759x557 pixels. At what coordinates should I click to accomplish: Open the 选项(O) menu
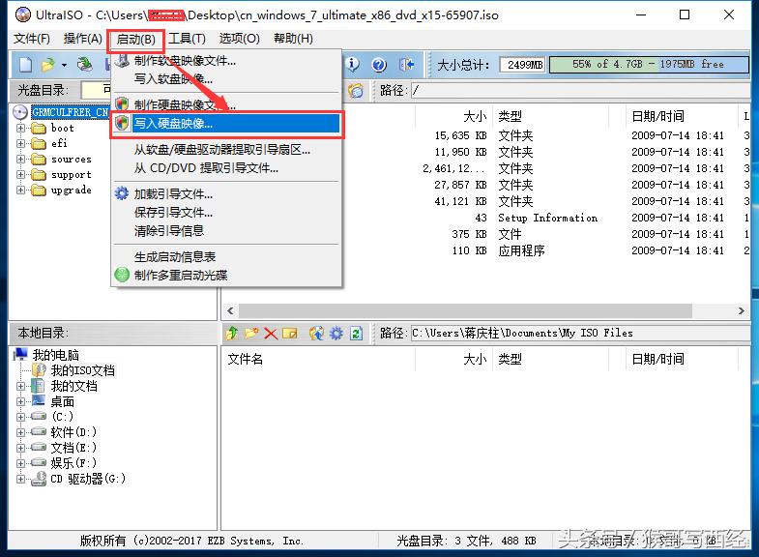click(239, 39)
